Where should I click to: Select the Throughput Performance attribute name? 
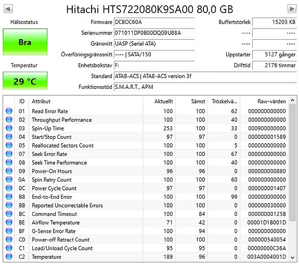tap(61, 120)
